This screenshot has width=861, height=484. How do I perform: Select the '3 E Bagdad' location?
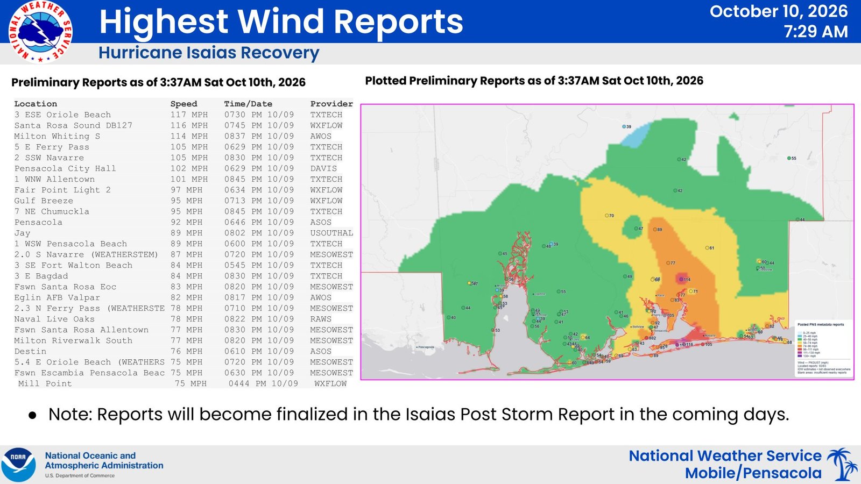[41, 276]
